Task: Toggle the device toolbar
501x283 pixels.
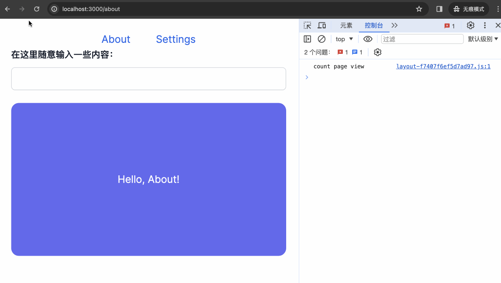Action: pos(322,25)
